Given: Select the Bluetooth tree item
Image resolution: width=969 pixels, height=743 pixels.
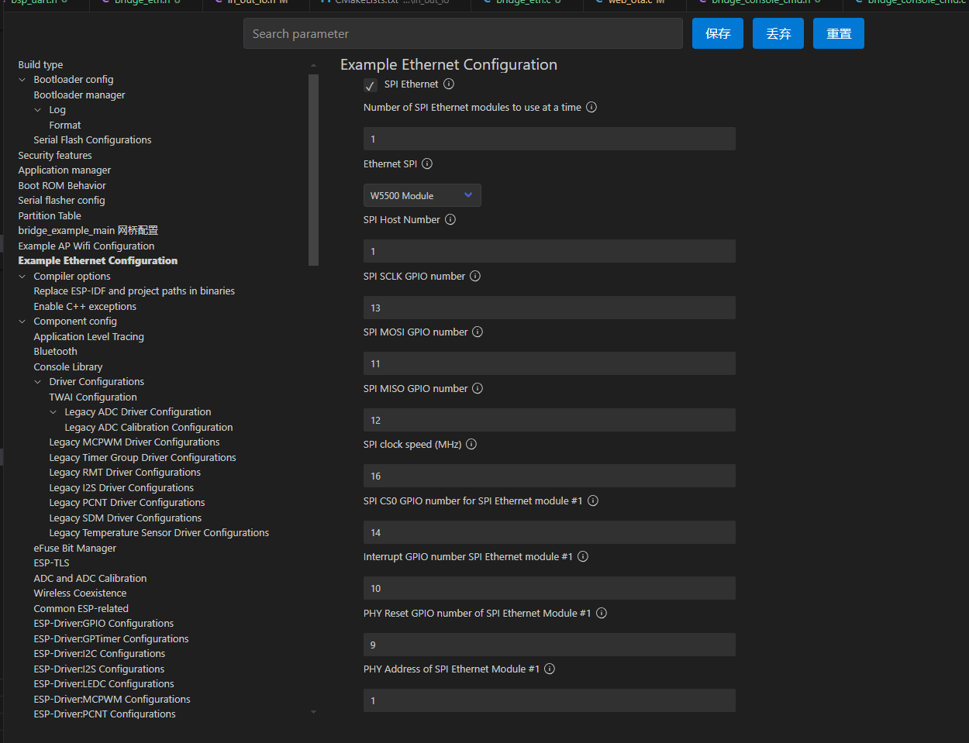Looking at the screenshot, I should pyautogui.click(x=55, y=352).
